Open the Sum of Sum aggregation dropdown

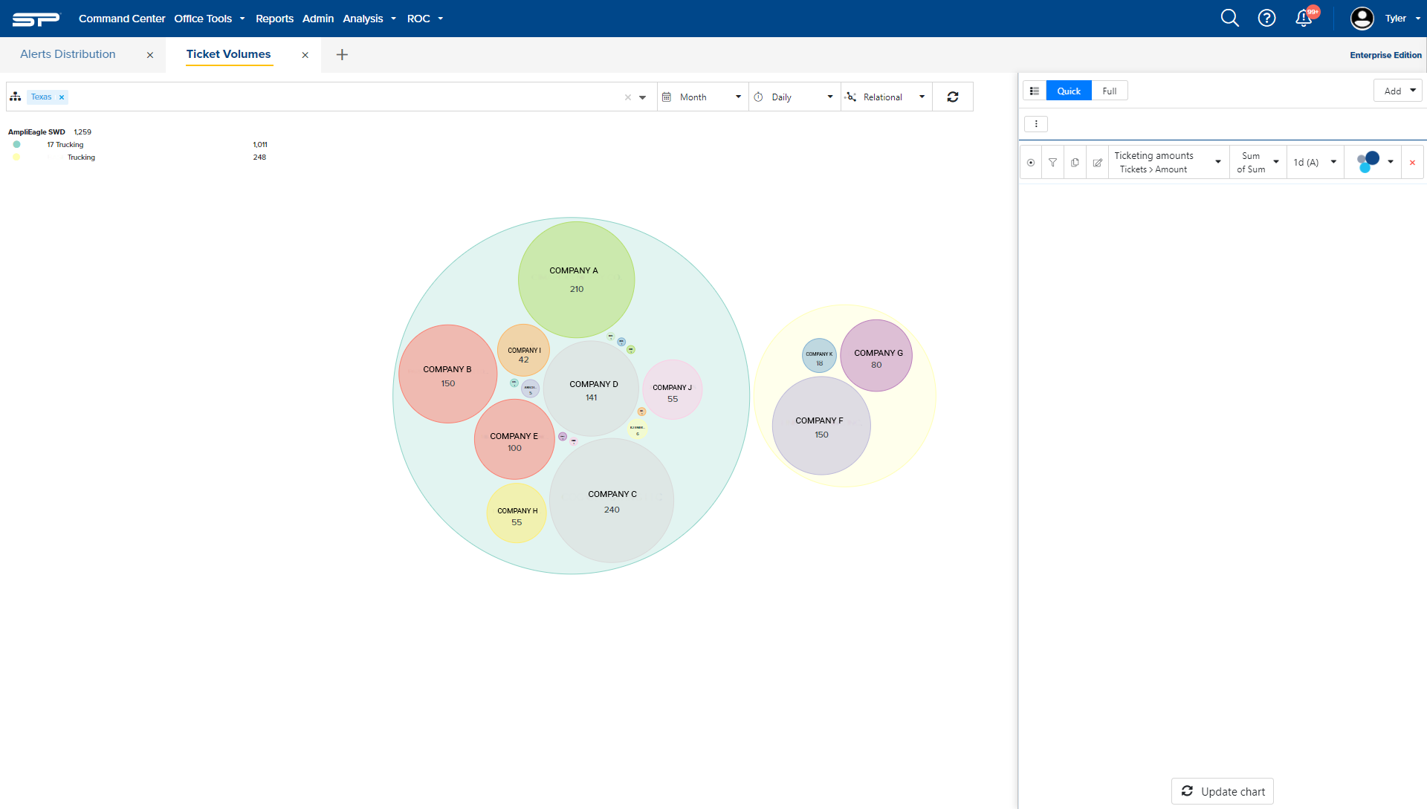[1258, 162]
